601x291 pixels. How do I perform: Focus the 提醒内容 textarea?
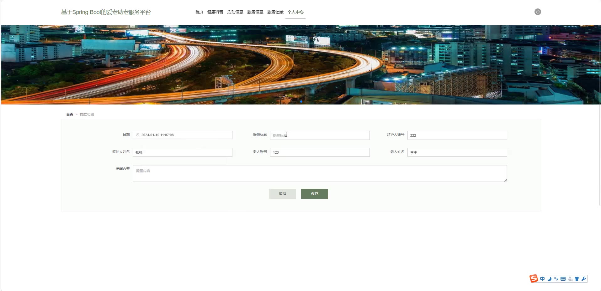coord(320,173)
